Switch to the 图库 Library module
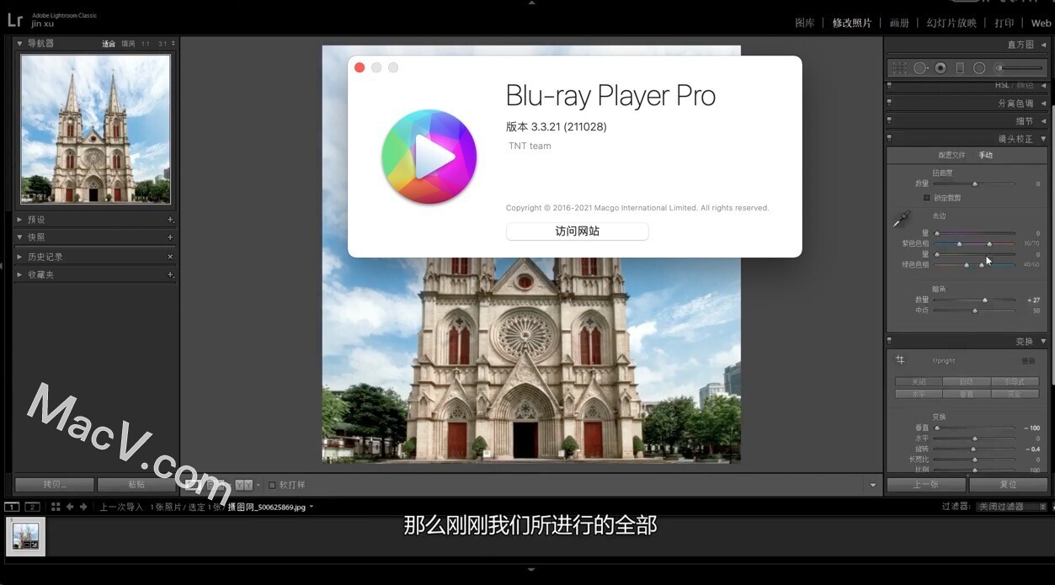Viewport: 1055px width, 585px height. 805,23
